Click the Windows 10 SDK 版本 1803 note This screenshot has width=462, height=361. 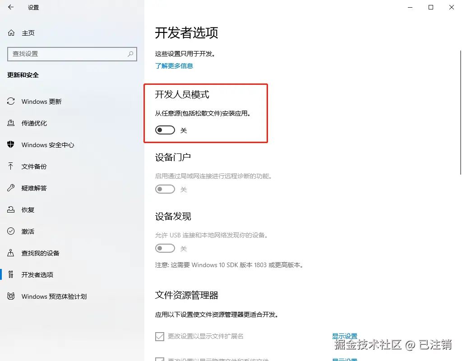pyautogui.click(x=229, y=265)
